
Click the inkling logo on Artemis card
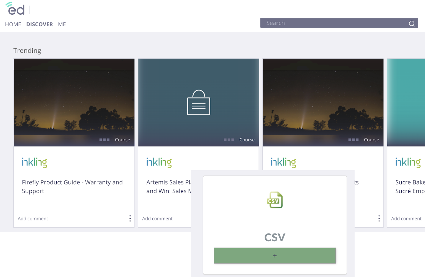pyautogui.click(x=159, y=162)
